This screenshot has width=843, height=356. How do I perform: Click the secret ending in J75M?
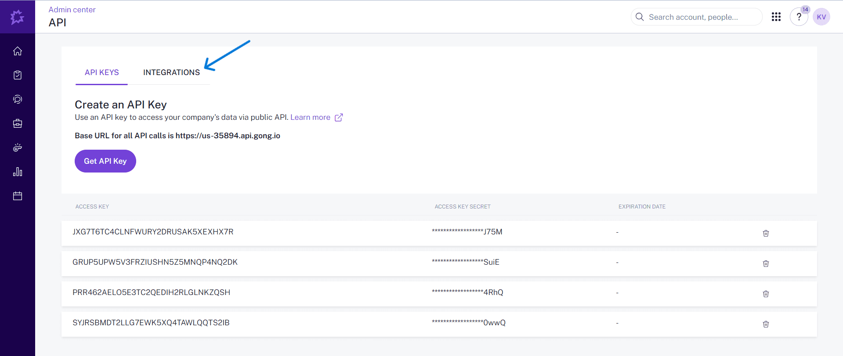pyautogui.click(x=467, y=232)
